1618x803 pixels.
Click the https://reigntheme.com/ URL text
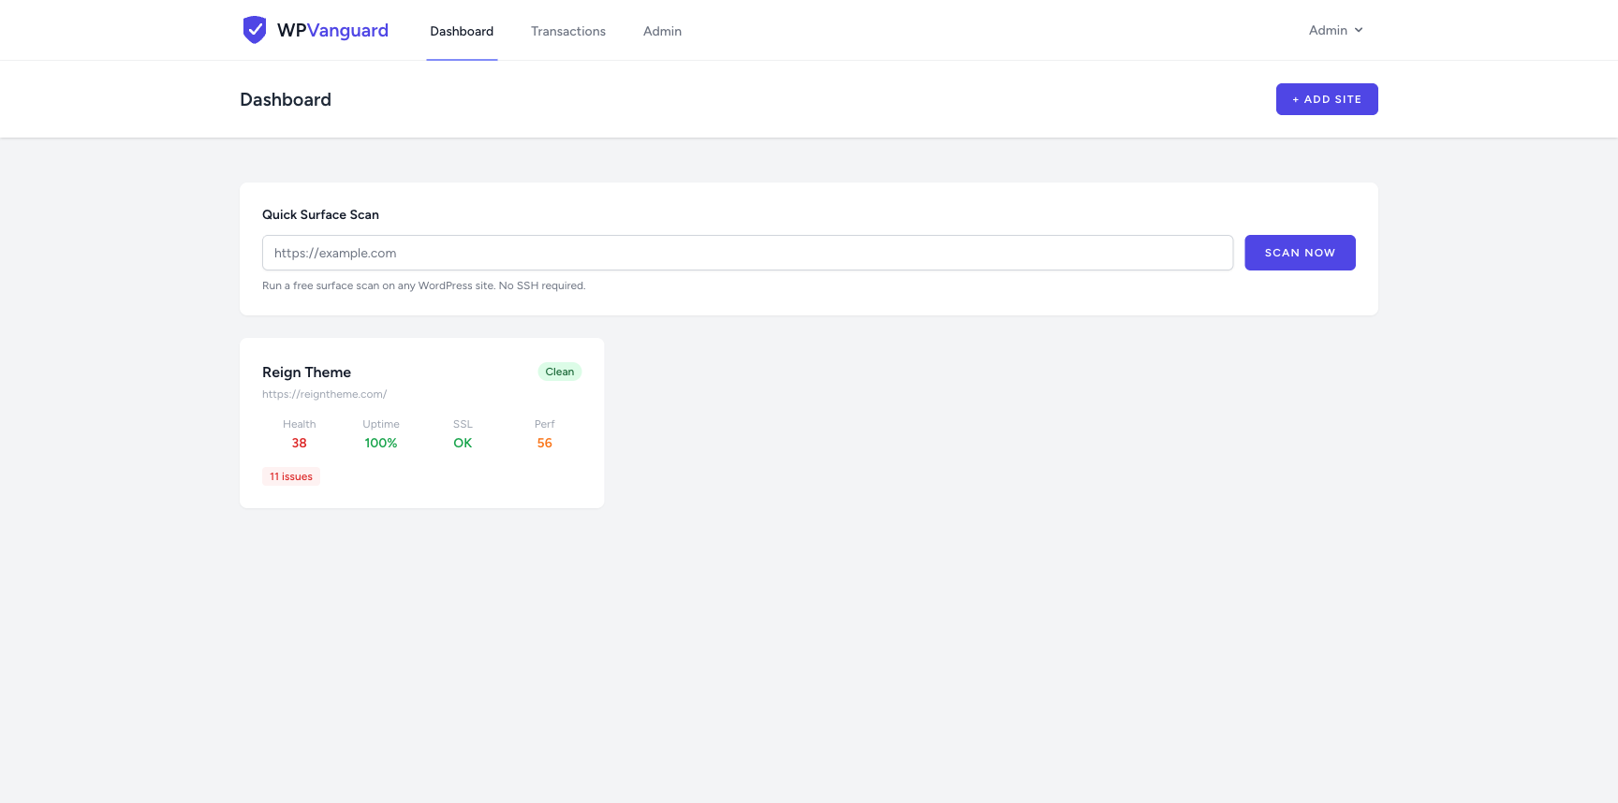pos(324,394)
